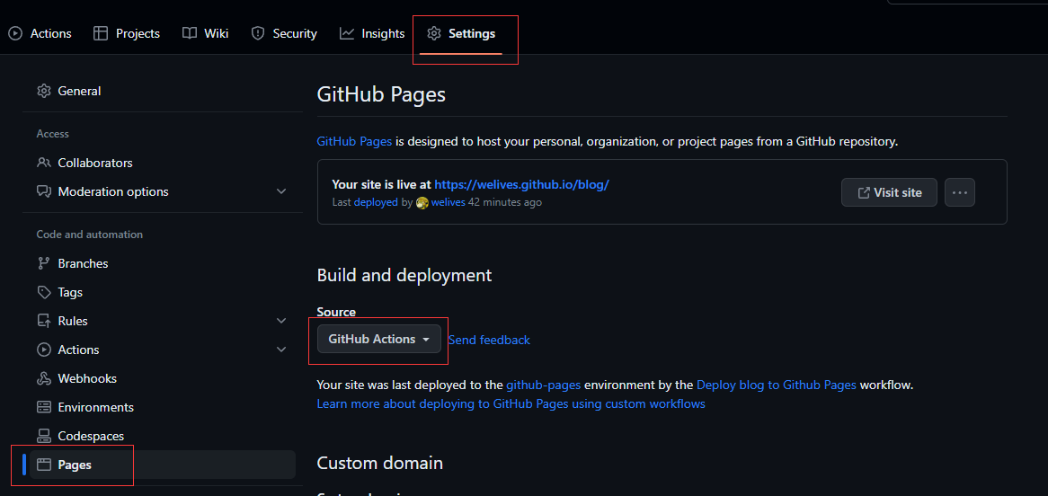Viewport: 1048px width, 496px height.
Task: Click Learn more about custom workflows link
Action: click(x=511, y=403)
